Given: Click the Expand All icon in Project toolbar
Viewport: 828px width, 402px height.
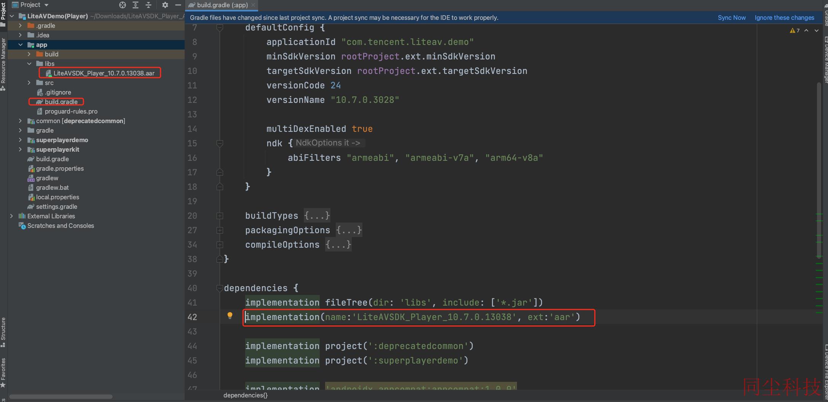Looking at the screenshot, I should [x=136, y=5].
